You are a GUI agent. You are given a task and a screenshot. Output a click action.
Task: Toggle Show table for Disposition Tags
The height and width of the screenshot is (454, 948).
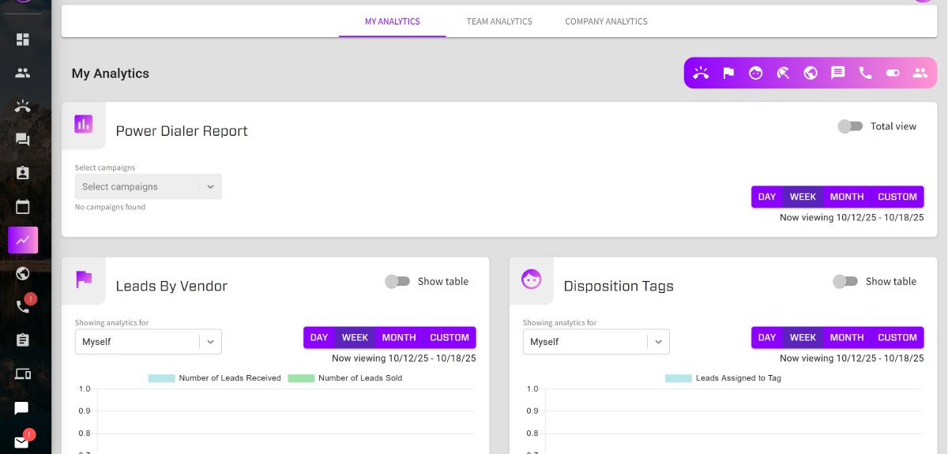coord(845,281)
